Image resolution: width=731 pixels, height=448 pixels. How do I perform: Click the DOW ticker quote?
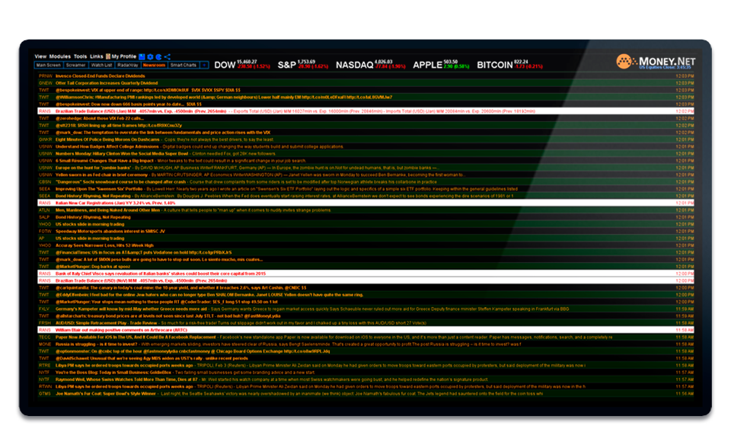pyautogui.click(x=242, y=65)
